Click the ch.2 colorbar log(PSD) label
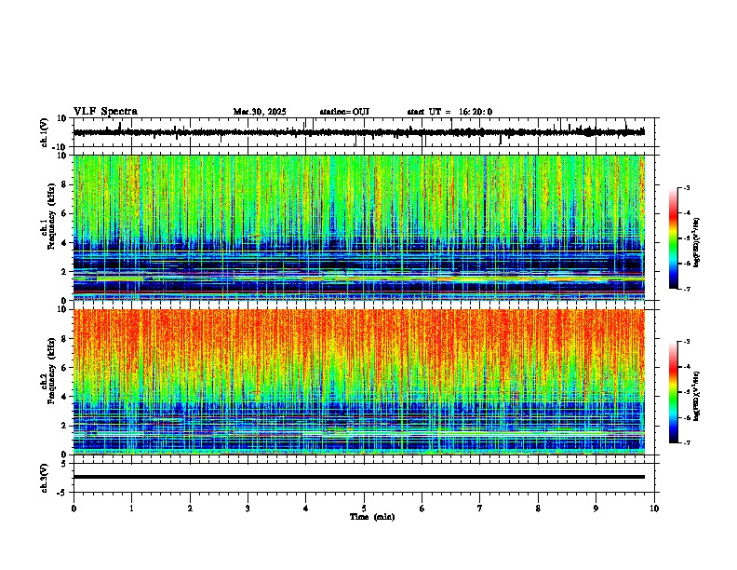 click(x=696, y=396)
